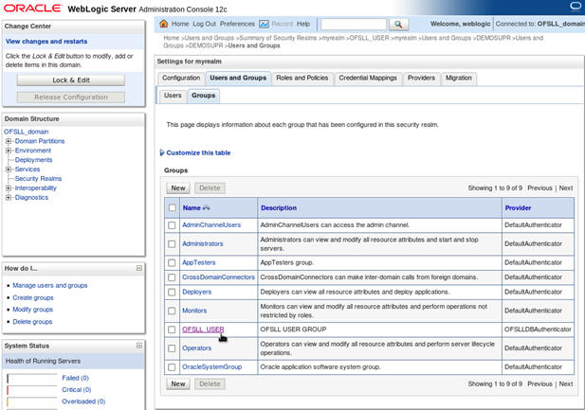Screen dimensions: 585x410
Task: Minimize the System Status panel
Action: pos(139,346)
